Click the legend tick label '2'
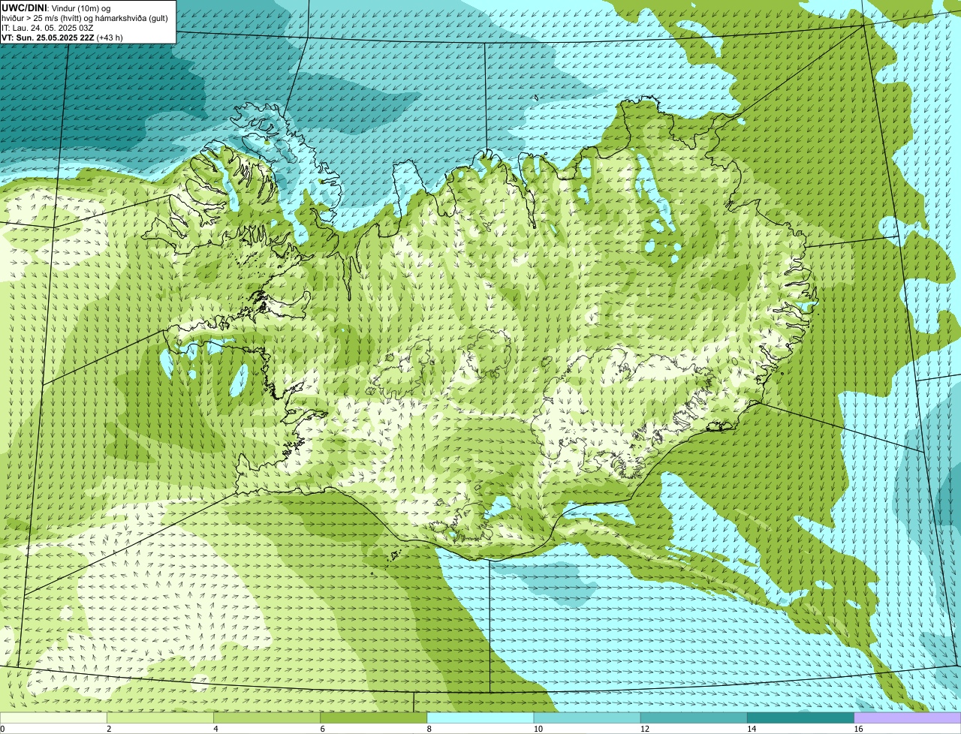Screen dimensions: 961x734 [x=109, y=729]
